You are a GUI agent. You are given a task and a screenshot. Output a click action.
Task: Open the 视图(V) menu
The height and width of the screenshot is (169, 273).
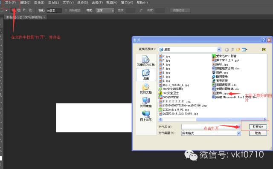[x=112, y=3]
